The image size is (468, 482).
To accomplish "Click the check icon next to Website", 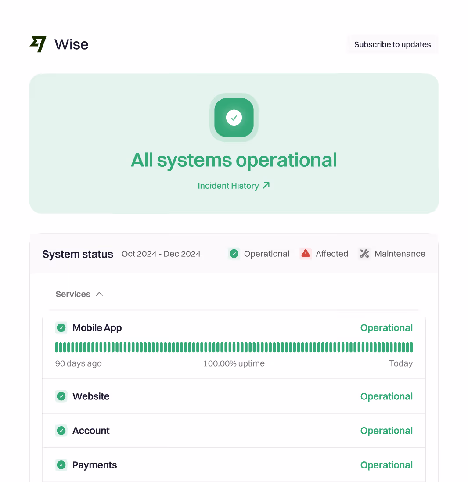I will 61,396.
